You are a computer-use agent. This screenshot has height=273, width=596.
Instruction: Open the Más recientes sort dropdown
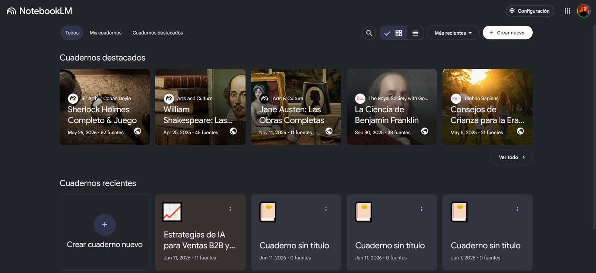click(x=453, y=33)
